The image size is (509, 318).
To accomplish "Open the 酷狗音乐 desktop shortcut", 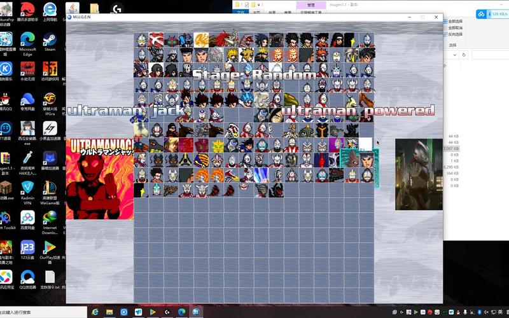I will coord(6,71).
